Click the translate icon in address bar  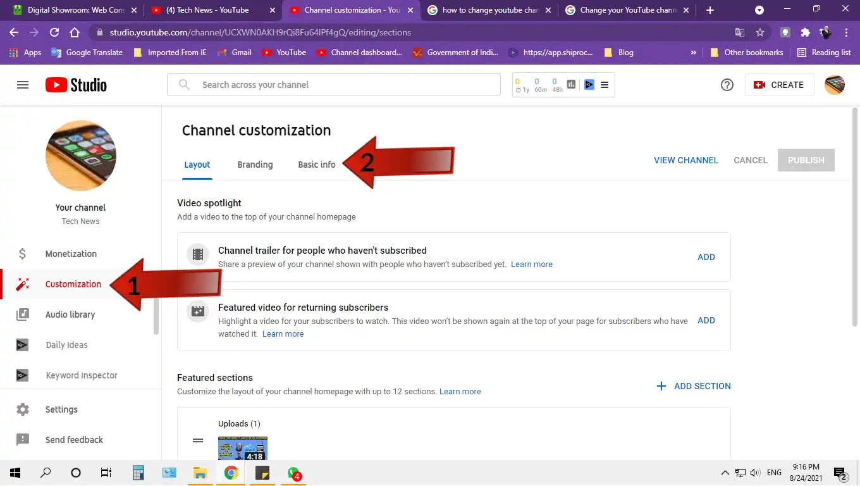click(740, 32)
